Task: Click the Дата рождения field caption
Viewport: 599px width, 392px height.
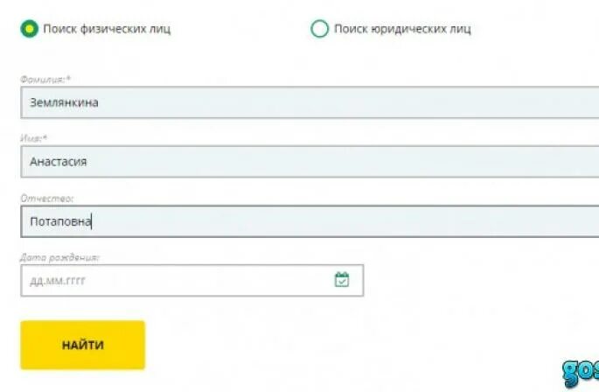Action: tap(59, 257)
